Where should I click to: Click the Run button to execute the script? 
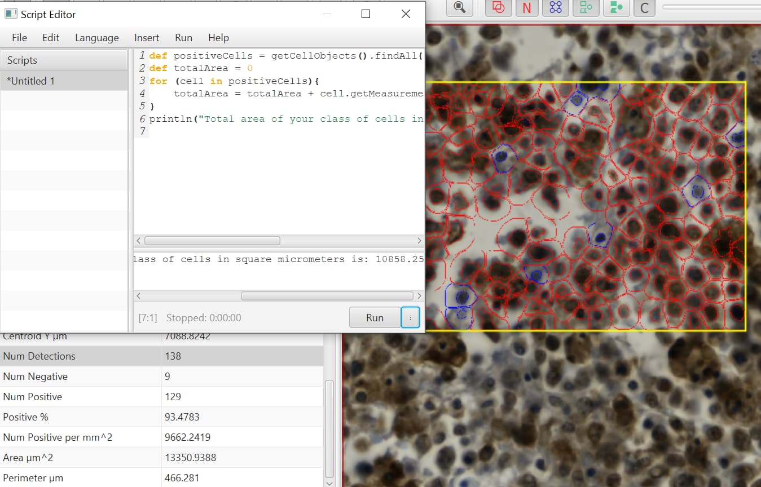tap(375, 317)
